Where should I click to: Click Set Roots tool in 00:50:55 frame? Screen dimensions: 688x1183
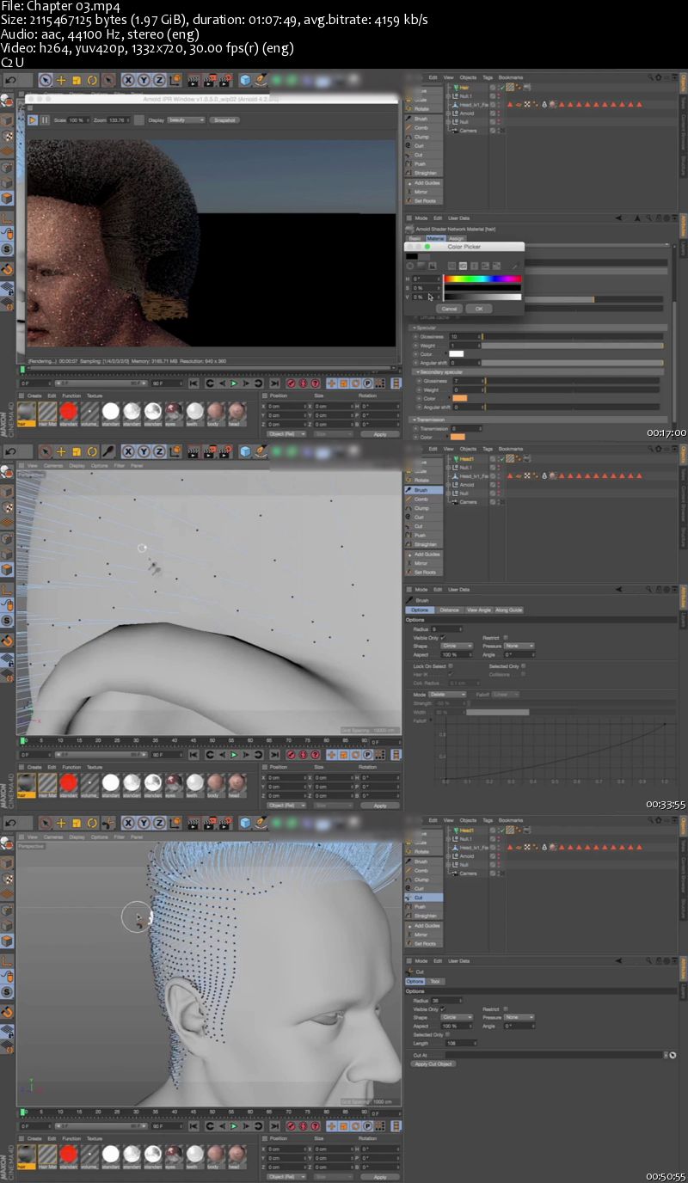(x=425, y=944)
